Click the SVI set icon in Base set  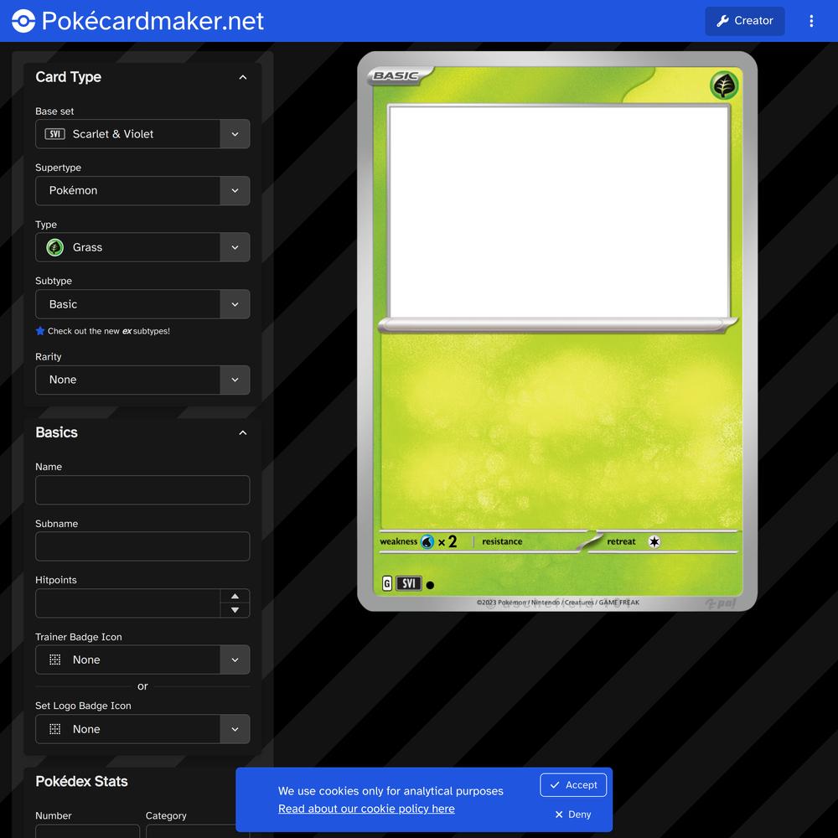click(54, 133)
